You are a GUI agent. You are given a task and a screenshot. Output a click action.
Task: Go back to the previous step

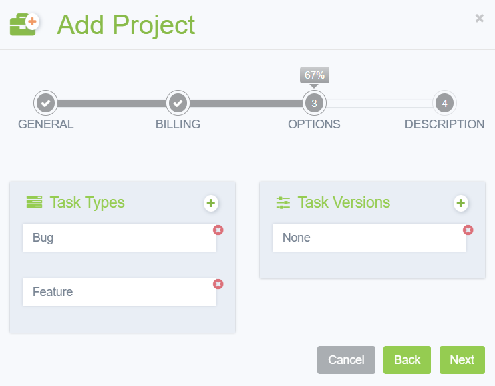[x=407, y=360]
